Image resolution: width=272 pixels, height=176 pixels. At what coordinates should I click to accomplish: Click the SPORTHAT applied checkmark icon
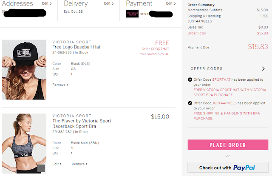190,79
